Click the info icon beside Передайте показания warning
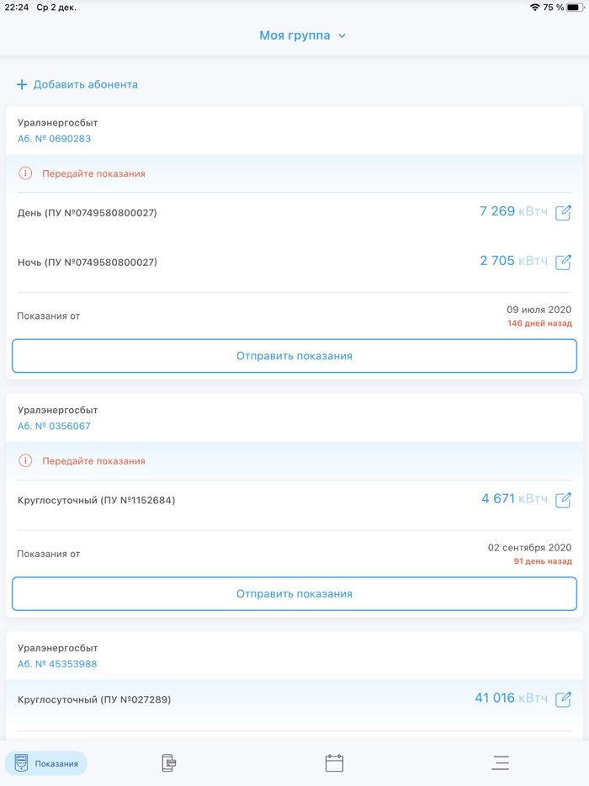Viewport: 589px width, 786px height. [23, 173]
